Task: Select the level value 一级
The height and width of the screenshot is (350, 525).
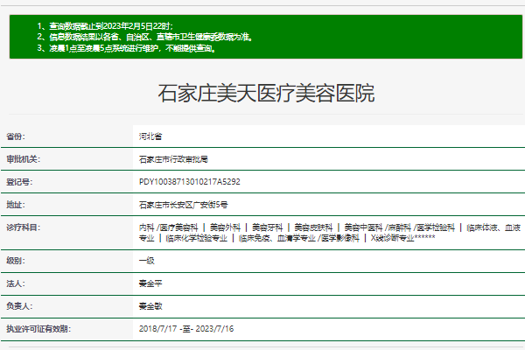Action: coord(147,260)
